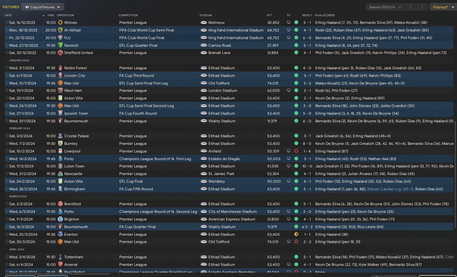Toggle the check circle for Sat, 16/12/2023
Screen dimensions: 457x277
(x=7, y=22)
